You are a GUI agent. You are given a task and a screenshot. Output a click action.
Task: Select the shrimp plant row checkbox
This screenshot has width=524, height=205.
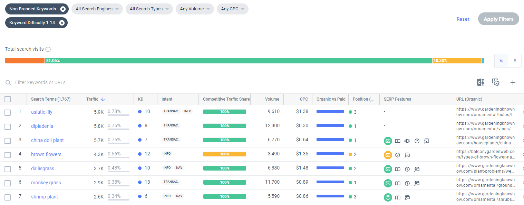click(8, 197)
